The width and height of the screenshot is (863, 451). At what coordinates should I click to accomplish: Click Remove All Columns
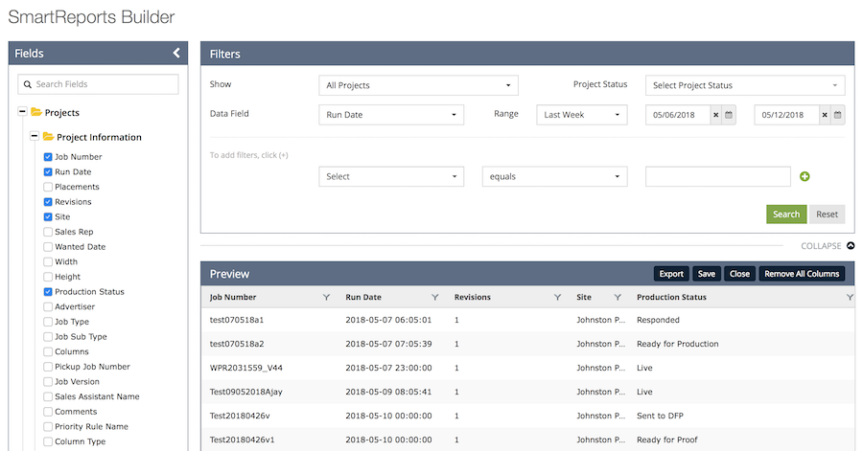(x=802, y=274)
